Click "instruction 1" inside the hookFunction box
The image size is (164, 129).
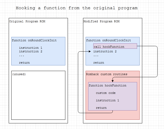107,100
